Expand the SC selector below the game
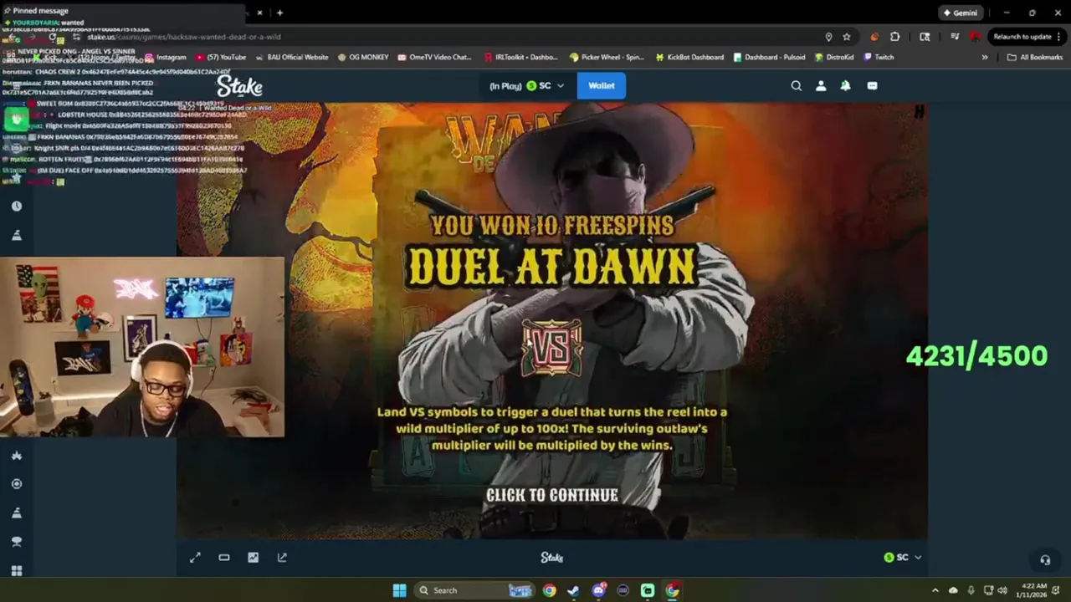The height and width of the screenshot is (602, 1071). 902,558
